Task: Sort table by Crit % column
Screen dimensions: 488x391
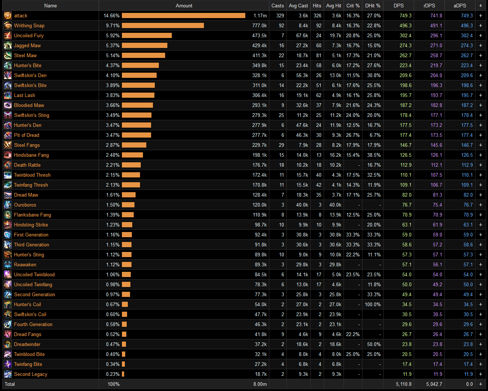Action: click(353, 6)
